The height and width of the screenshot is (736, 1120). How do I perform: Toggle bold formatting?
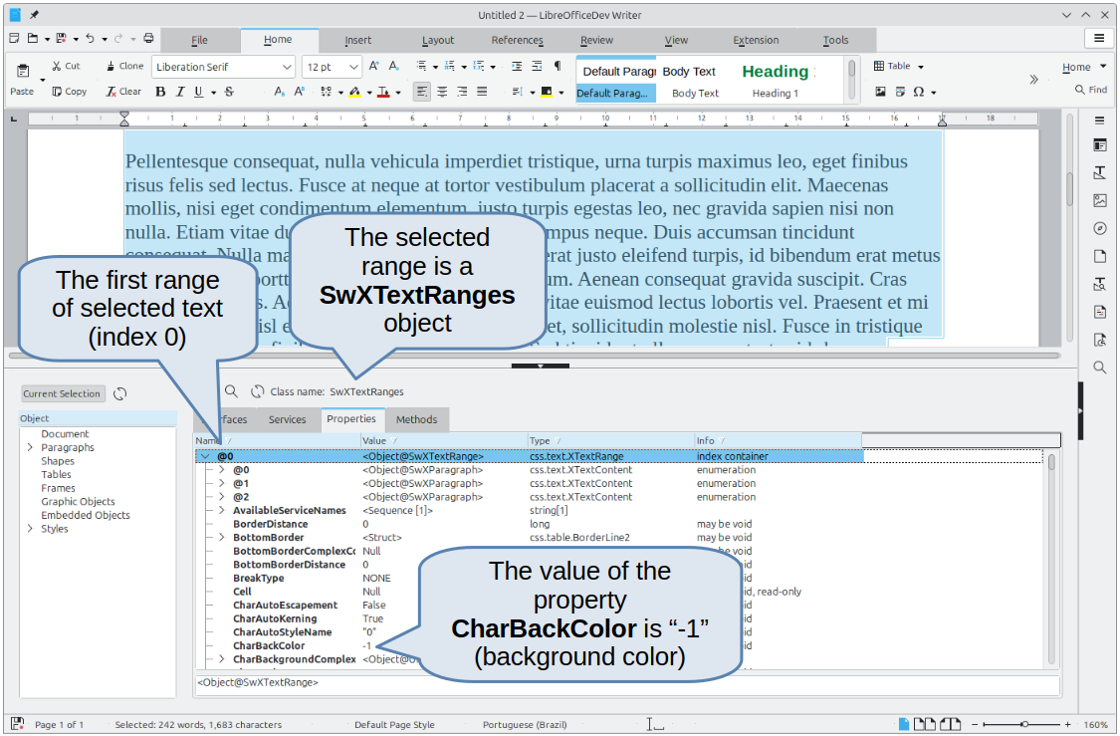click(160, 91)
